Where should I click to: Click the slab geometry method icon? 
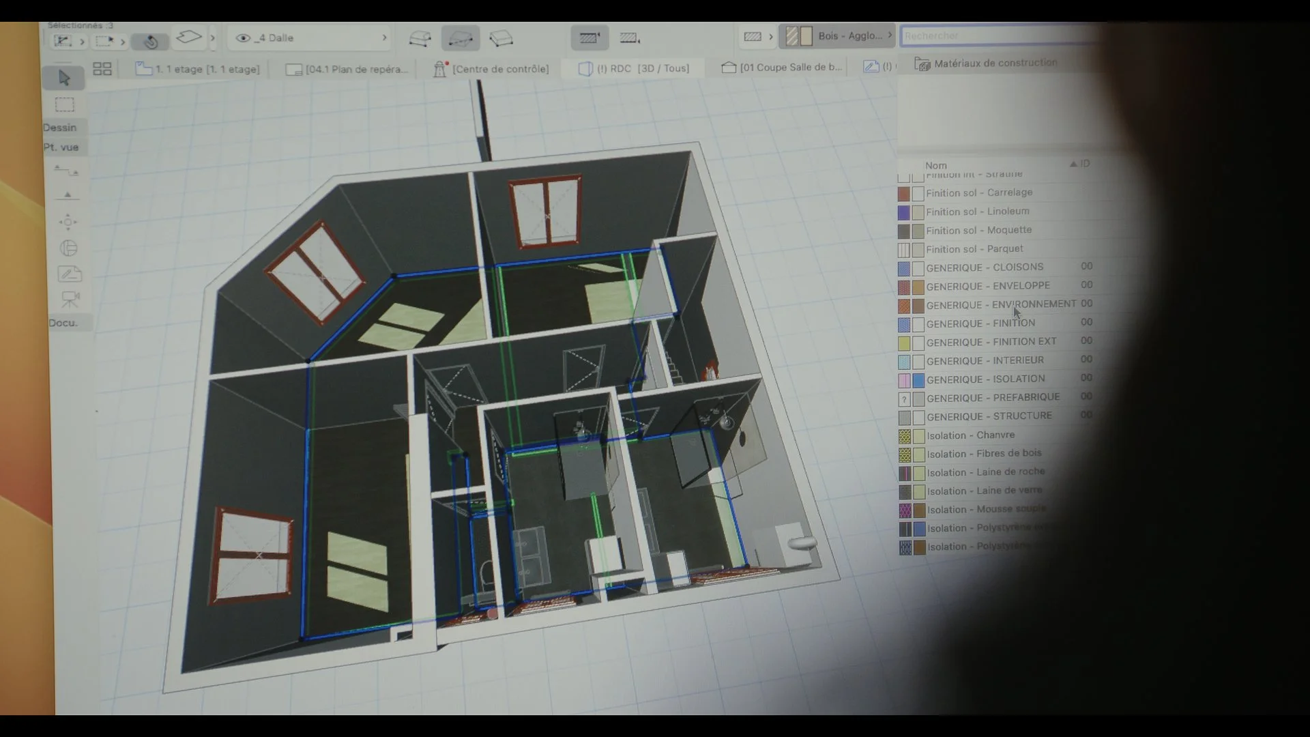(x=189, y=37)
